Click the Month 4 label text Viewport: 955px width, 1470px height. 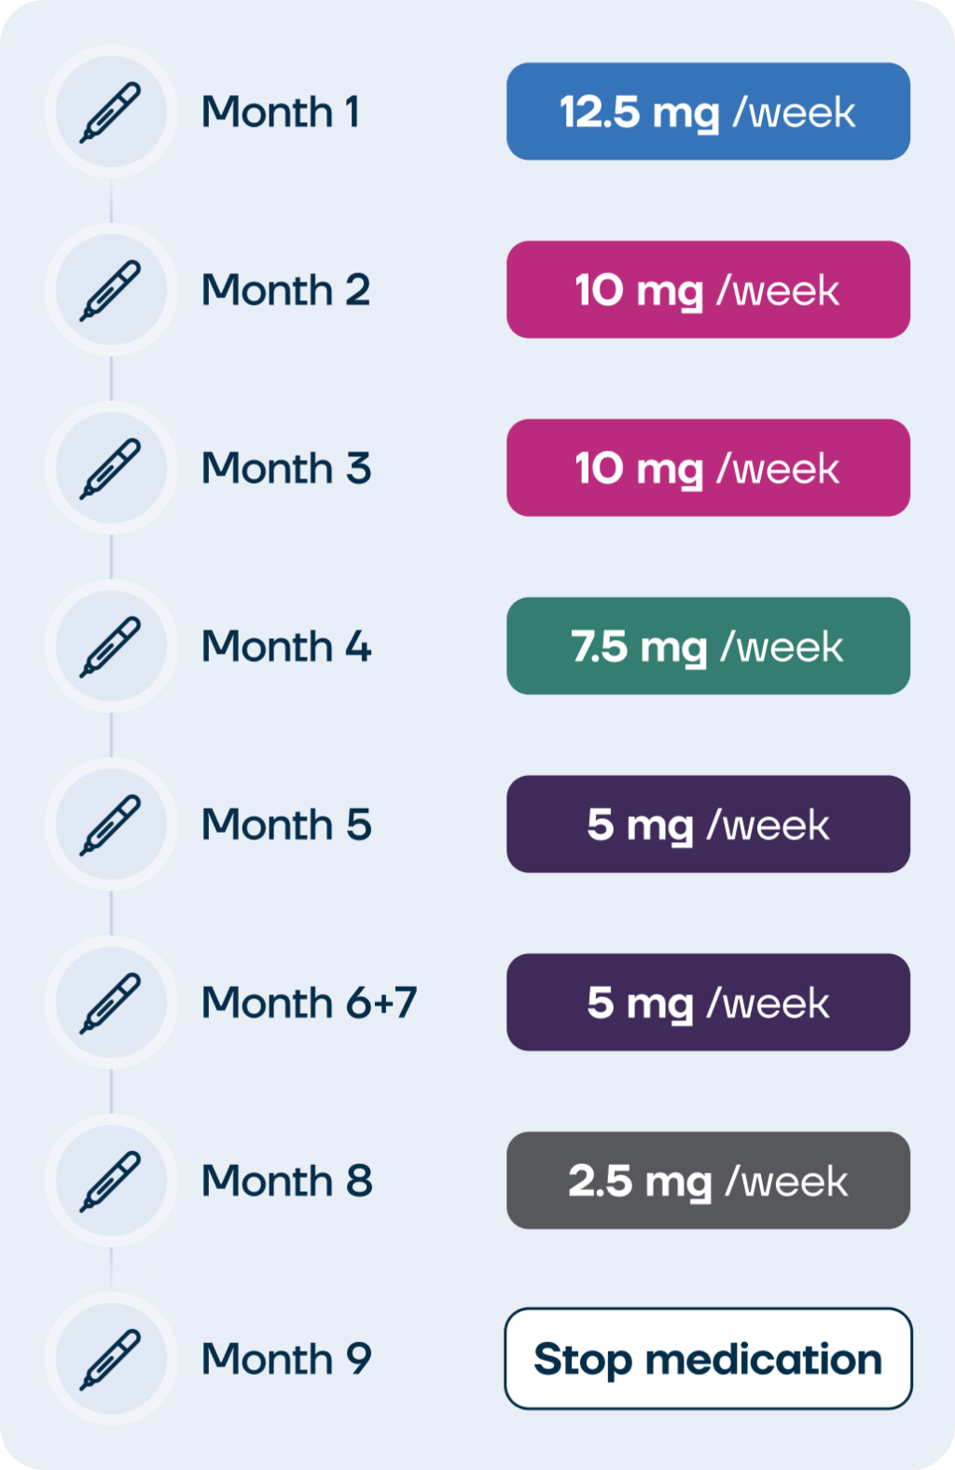[286, 646]
